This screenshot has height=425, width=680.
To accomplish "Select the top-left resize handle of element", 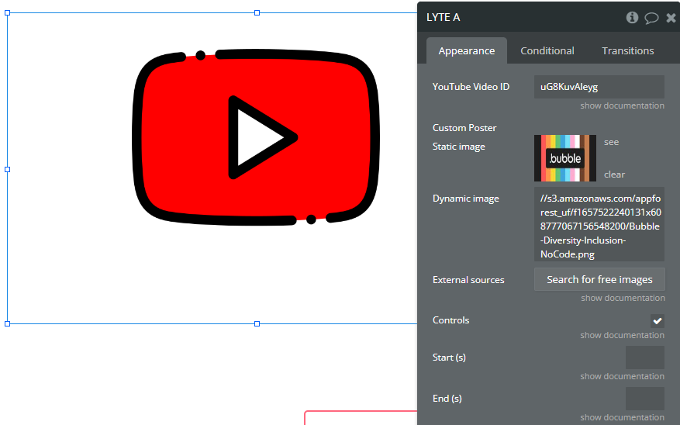I will [8, 13].
